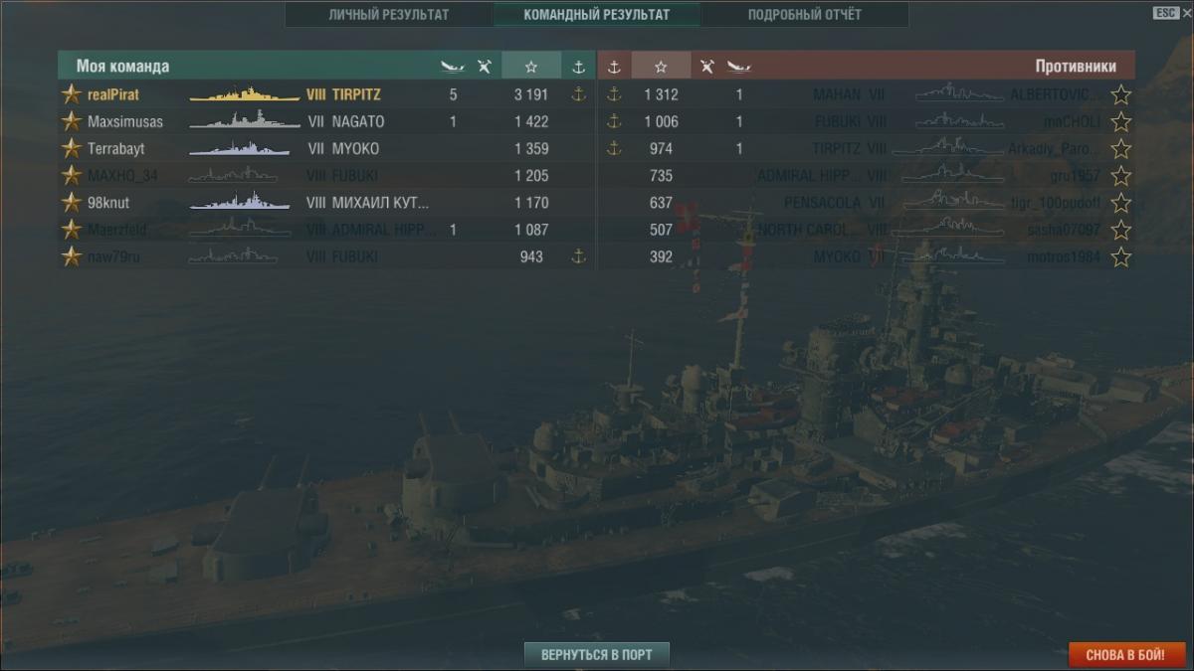
Task: Select Terrabayt's Myoko ship silhouette
Action: coord(240,148)
